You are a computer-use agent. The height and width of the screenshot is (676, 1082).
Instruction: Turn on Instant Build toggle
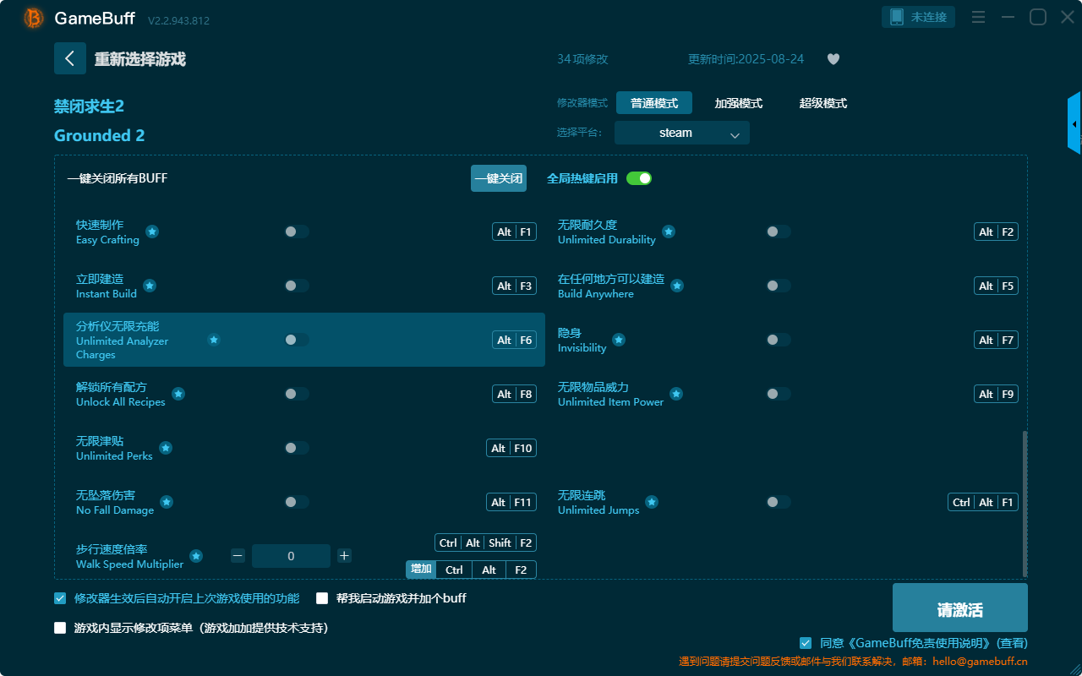297,286
